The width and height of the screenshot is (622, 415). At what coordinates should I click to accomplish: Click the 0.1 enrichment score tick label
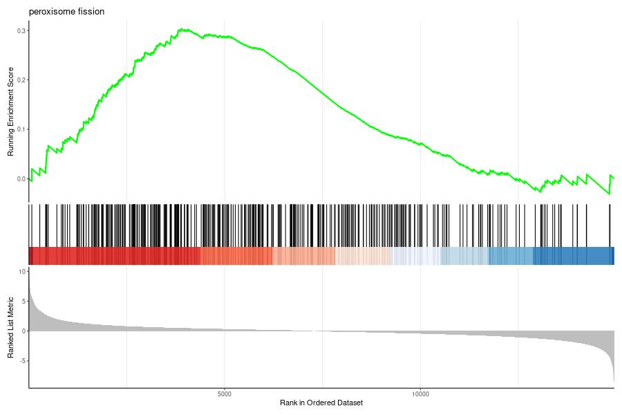click(x=21, y=129)
